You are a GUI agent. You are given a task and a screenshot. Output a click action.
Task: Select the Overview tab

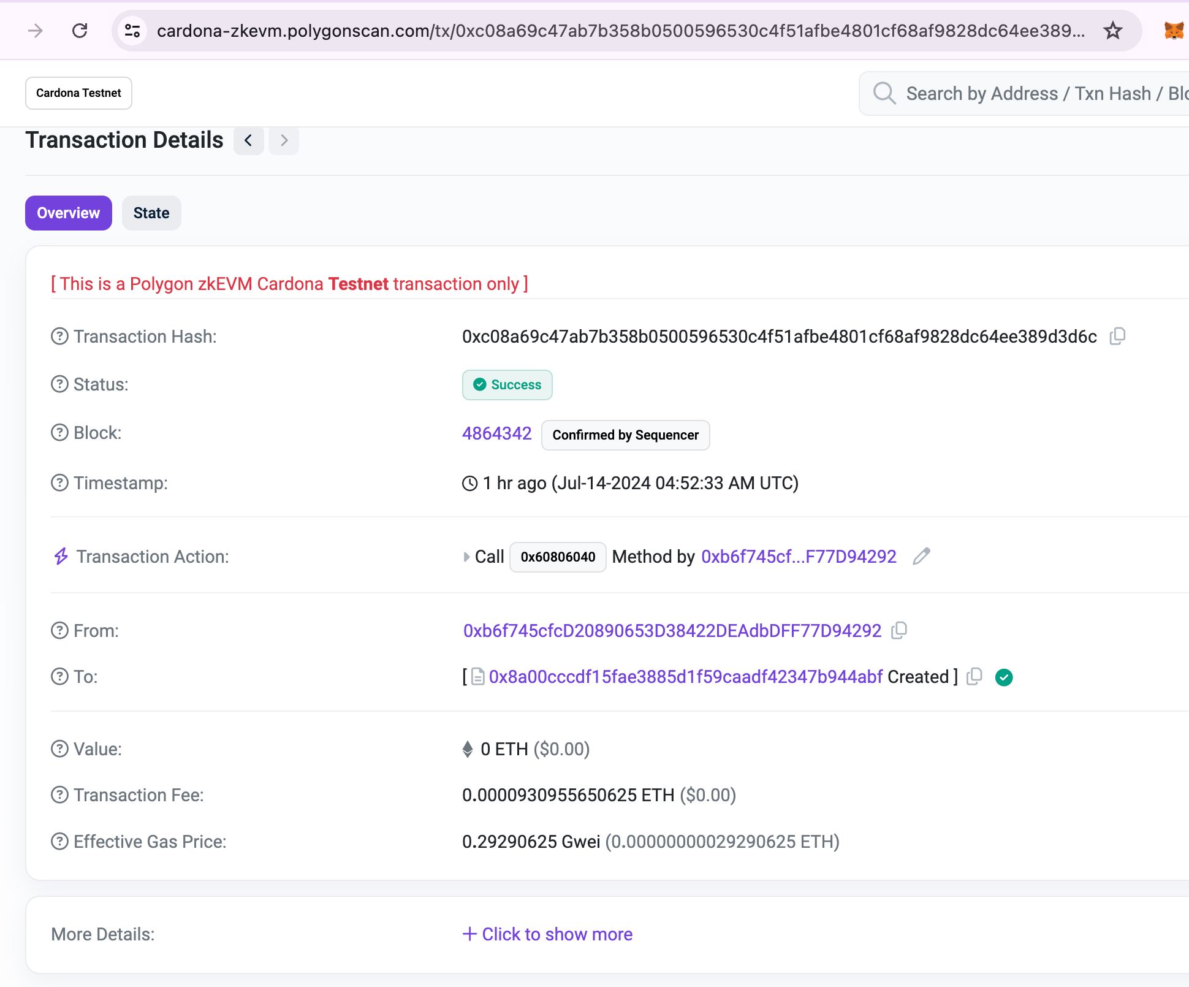click(68, 212)
